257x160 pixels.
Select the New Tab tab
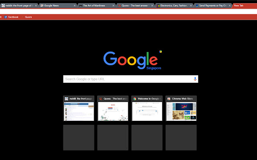point(244,6)
